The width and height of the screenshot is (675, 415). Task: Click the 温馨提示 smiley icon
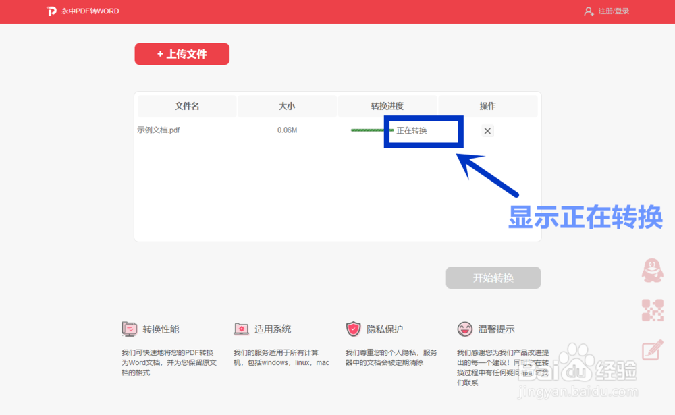click(x=464, y=329)
